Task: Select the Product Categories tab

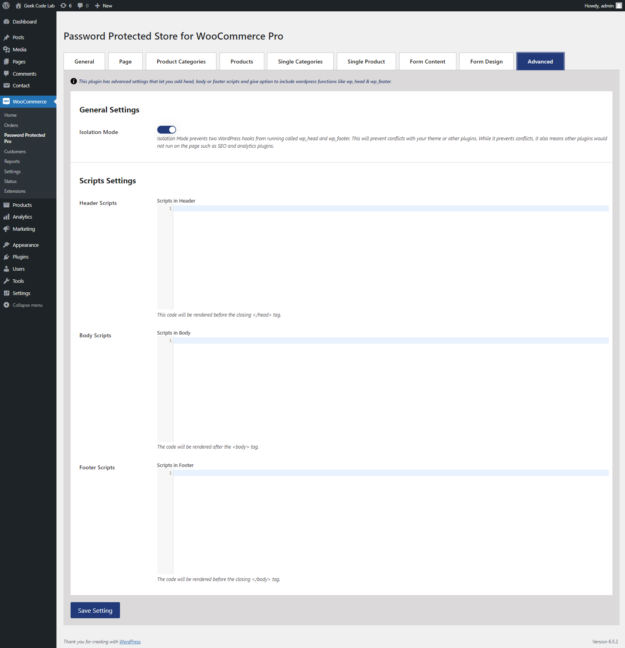Action: pos(181,61)
